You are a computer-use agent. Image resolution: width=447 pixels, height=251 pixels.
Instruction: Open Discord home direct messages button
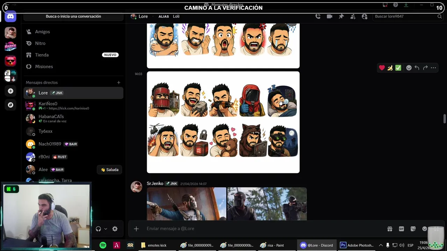pyautogui.click(x=10, y=16)
